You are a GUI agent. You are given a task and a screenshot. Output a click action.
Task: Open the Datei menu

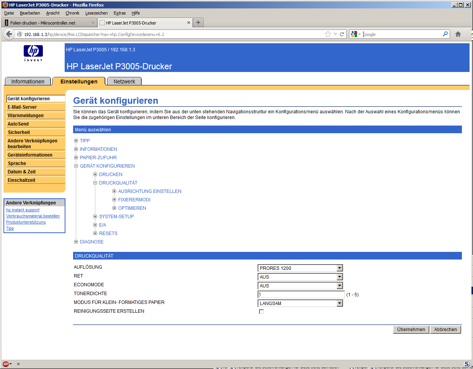point(9,13)
